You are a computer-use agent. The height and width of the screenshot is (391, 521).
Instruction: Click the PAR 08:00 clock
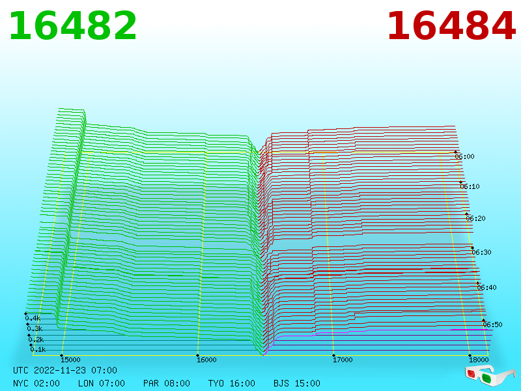pos(167,383)
